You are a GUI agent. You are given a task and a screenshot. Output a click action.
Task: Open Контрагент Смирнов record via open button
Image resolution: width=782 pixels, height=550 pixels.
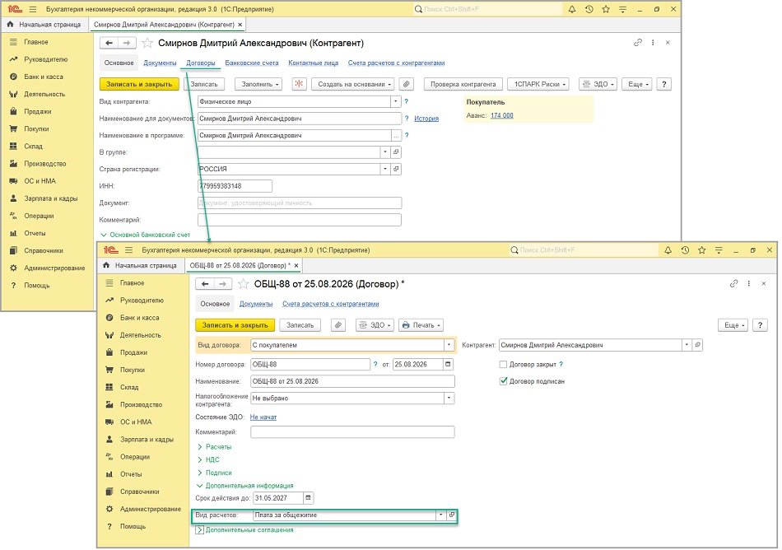[x=698, y=345]
